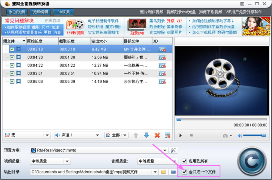This screenshot has width=272, height=180.
Task: Open the 照片制作视频 link
Action: pyautogui.click(x=152, y=12)
